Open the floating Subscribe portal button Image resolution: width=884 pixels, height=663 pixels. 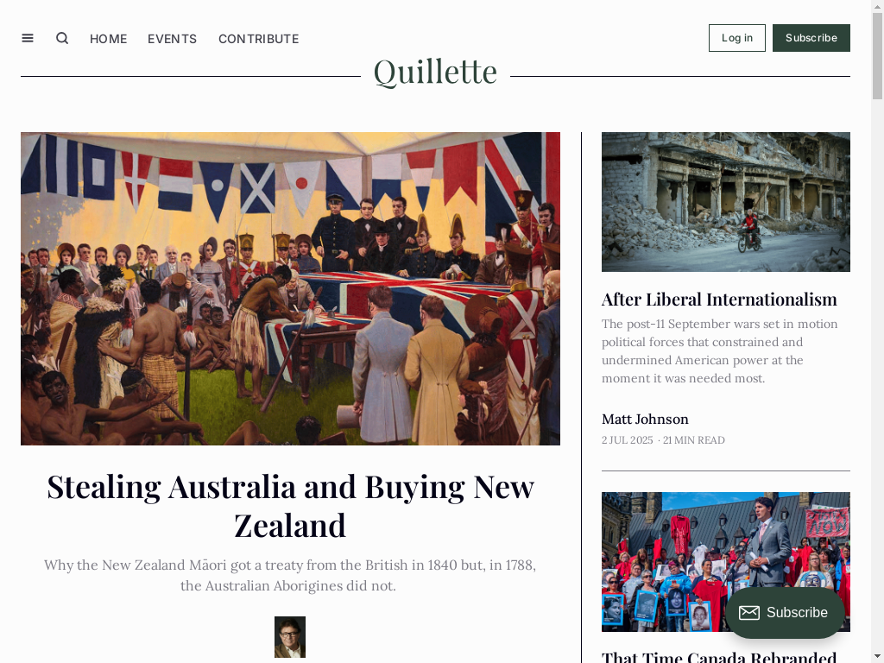click(785, 613)
